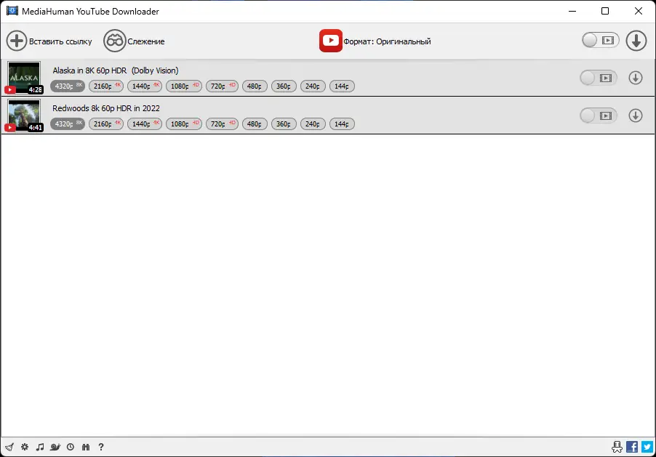
Task: Click the music note audio icon
Action: pos(40,447)
